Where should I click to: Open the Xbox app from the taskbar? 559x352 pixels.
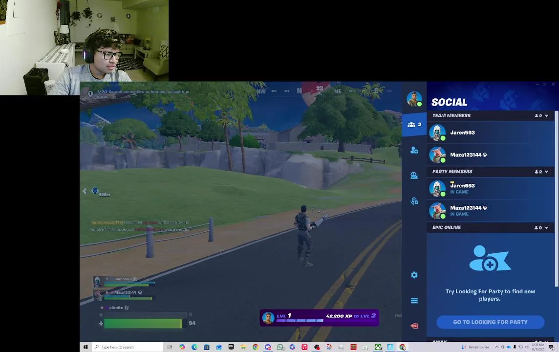[378, 347]
